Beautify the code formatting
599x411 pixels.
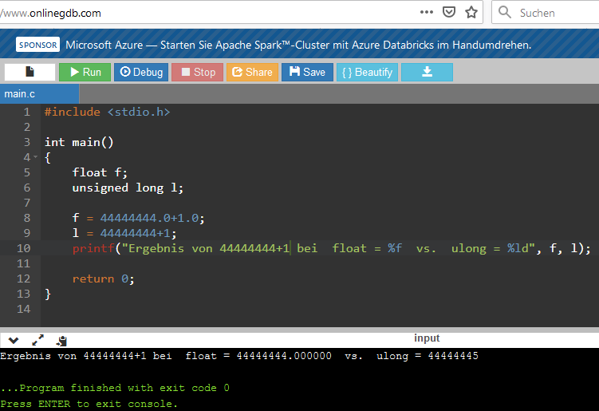click(367, 72)
